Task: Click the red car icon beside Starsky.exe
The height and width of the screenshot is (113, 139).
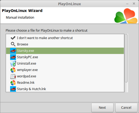Action: 13,51
